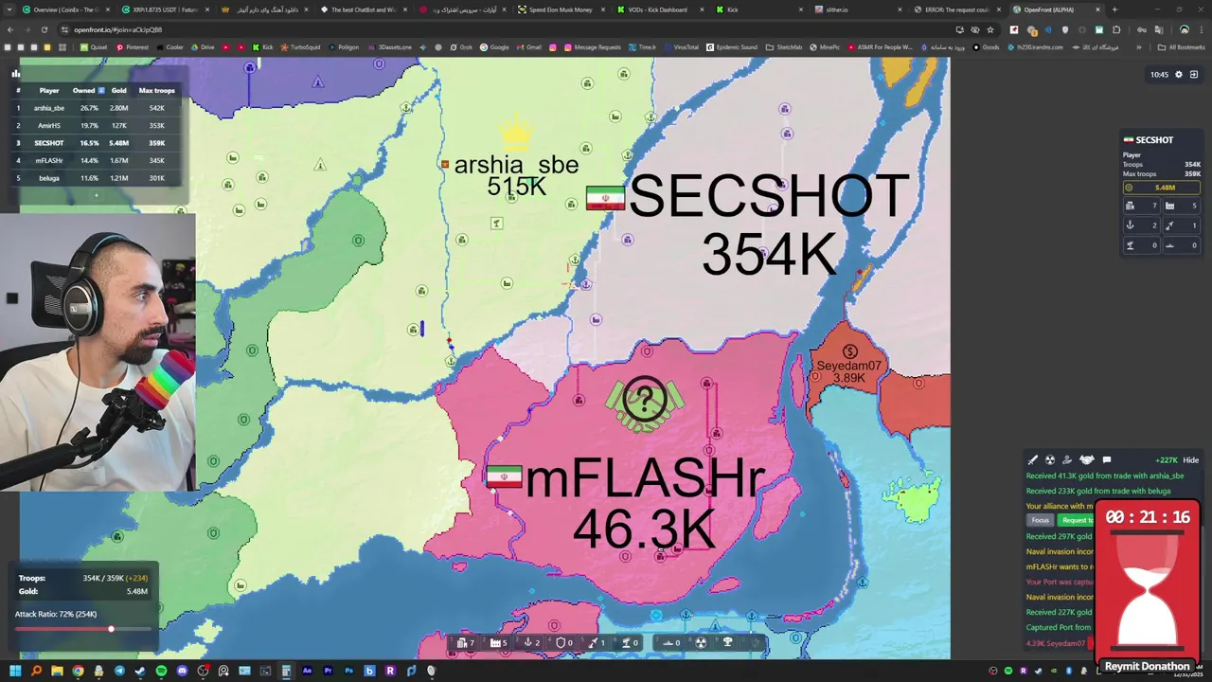Click the arshia_sbe nation name on map
The height and width of the screenshot is (682, 1212).
point(516,165)
